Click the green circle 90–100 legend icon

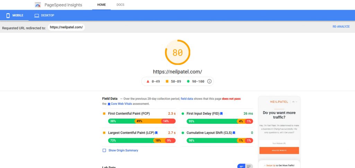click(188, 81)
